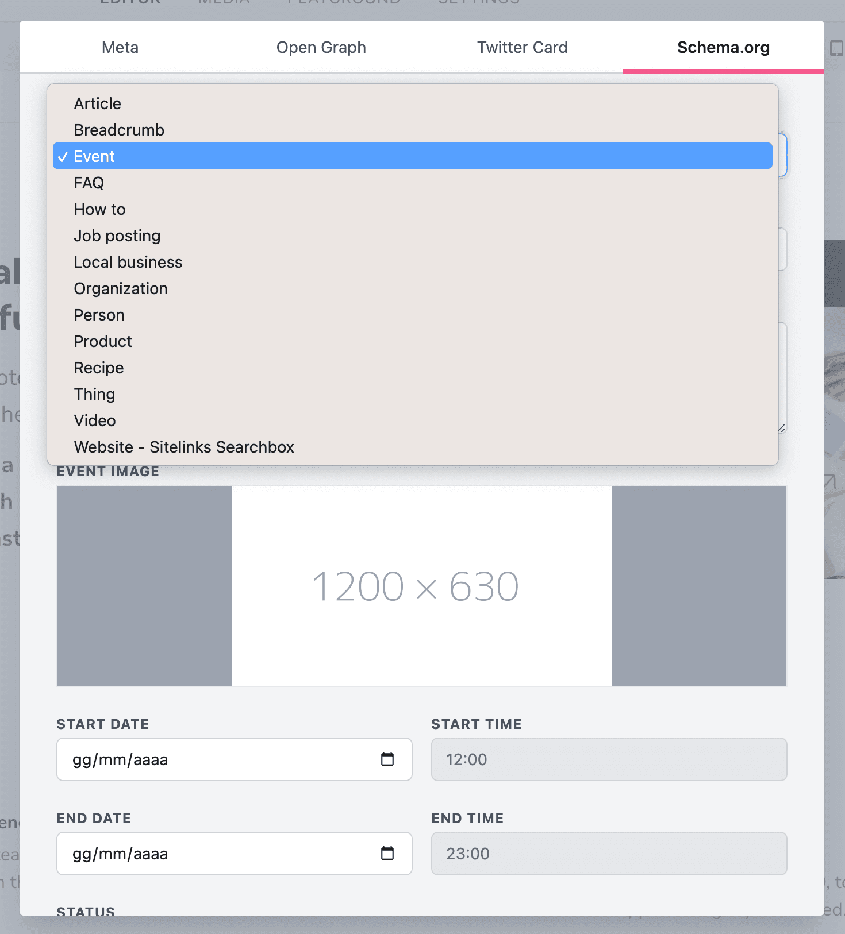Screen dimensions: 845x934
Task: Select Job posting from the list
Action: pyautogui.click(x=117, y=236)
